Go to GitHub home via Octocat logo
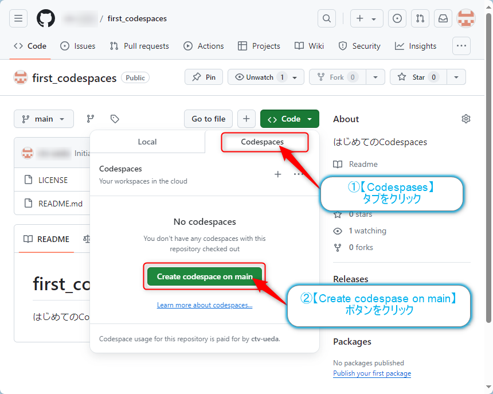Viewport: 493px width, 394px height. pyautogui.click(x=46, y=18)
